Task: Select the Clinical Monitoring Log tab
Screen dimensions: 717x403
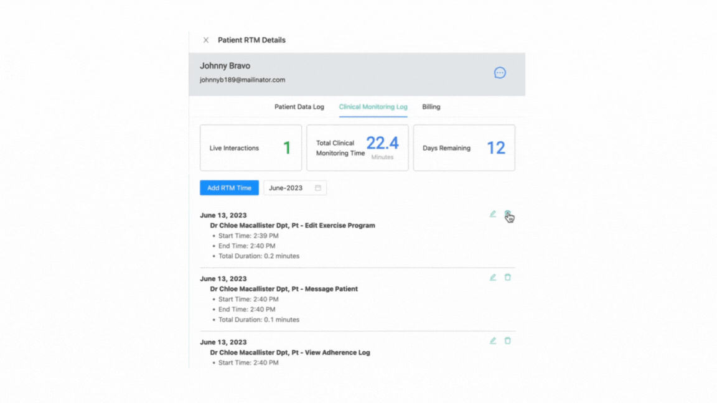Action: [x=373, y=107]
